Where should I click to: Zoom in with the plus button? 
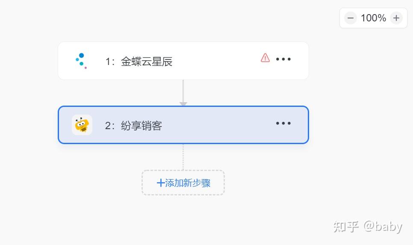(396, 18)
